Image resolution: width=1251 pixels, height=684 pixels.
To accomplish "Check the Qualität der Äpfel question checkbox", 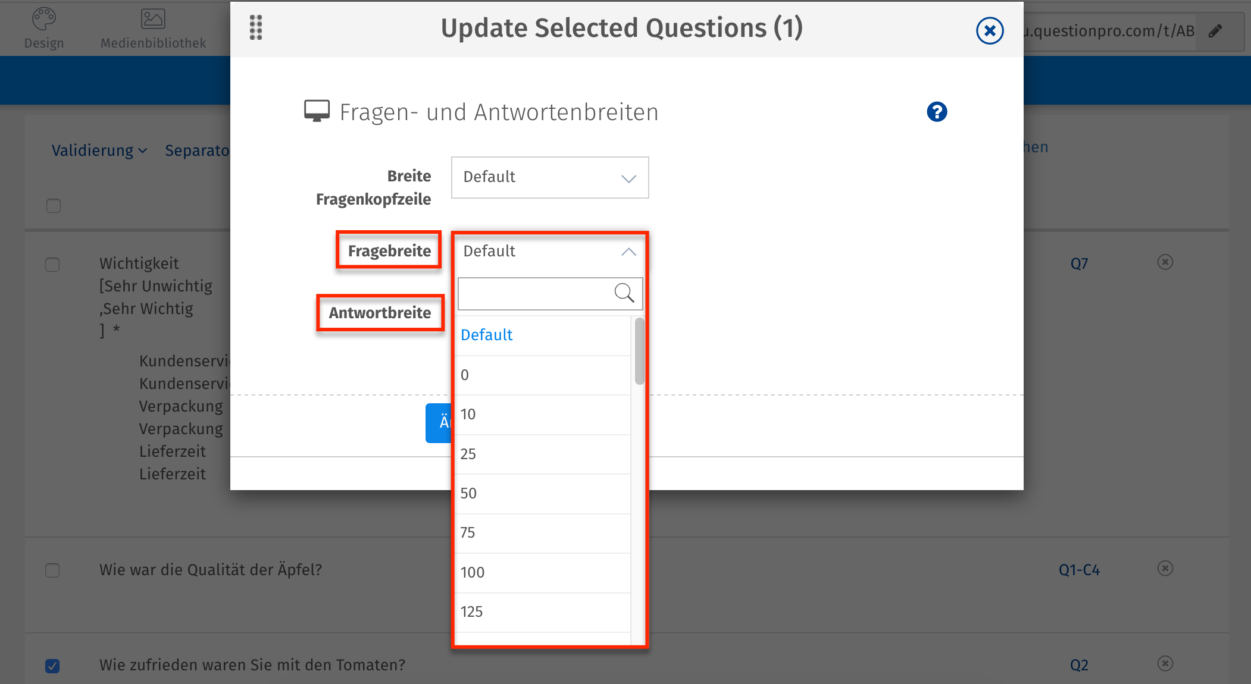I will tap(52, 570).
